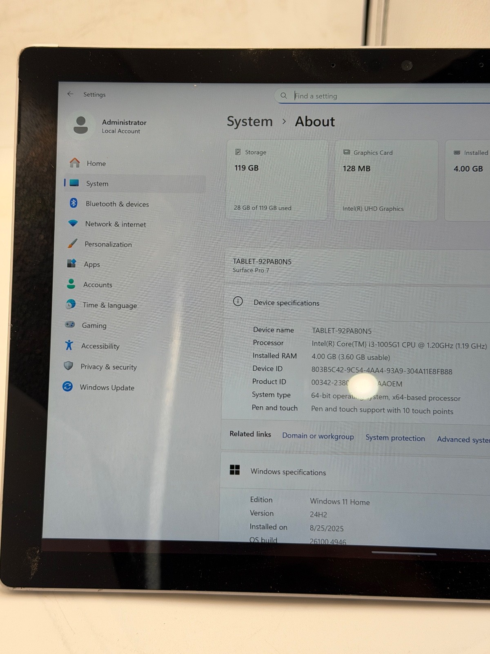Click the 24H2 version value
490x654 pixels.
(x=318, y=514)
